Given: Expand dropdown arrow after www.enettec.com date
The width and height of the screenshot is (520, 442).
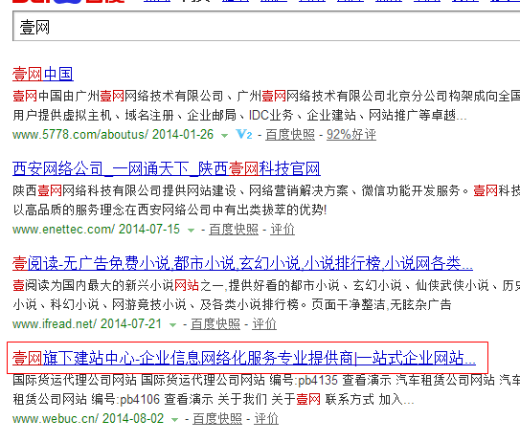Looking at the screenshot, I should pyautogui.click(x=191, y=231).
